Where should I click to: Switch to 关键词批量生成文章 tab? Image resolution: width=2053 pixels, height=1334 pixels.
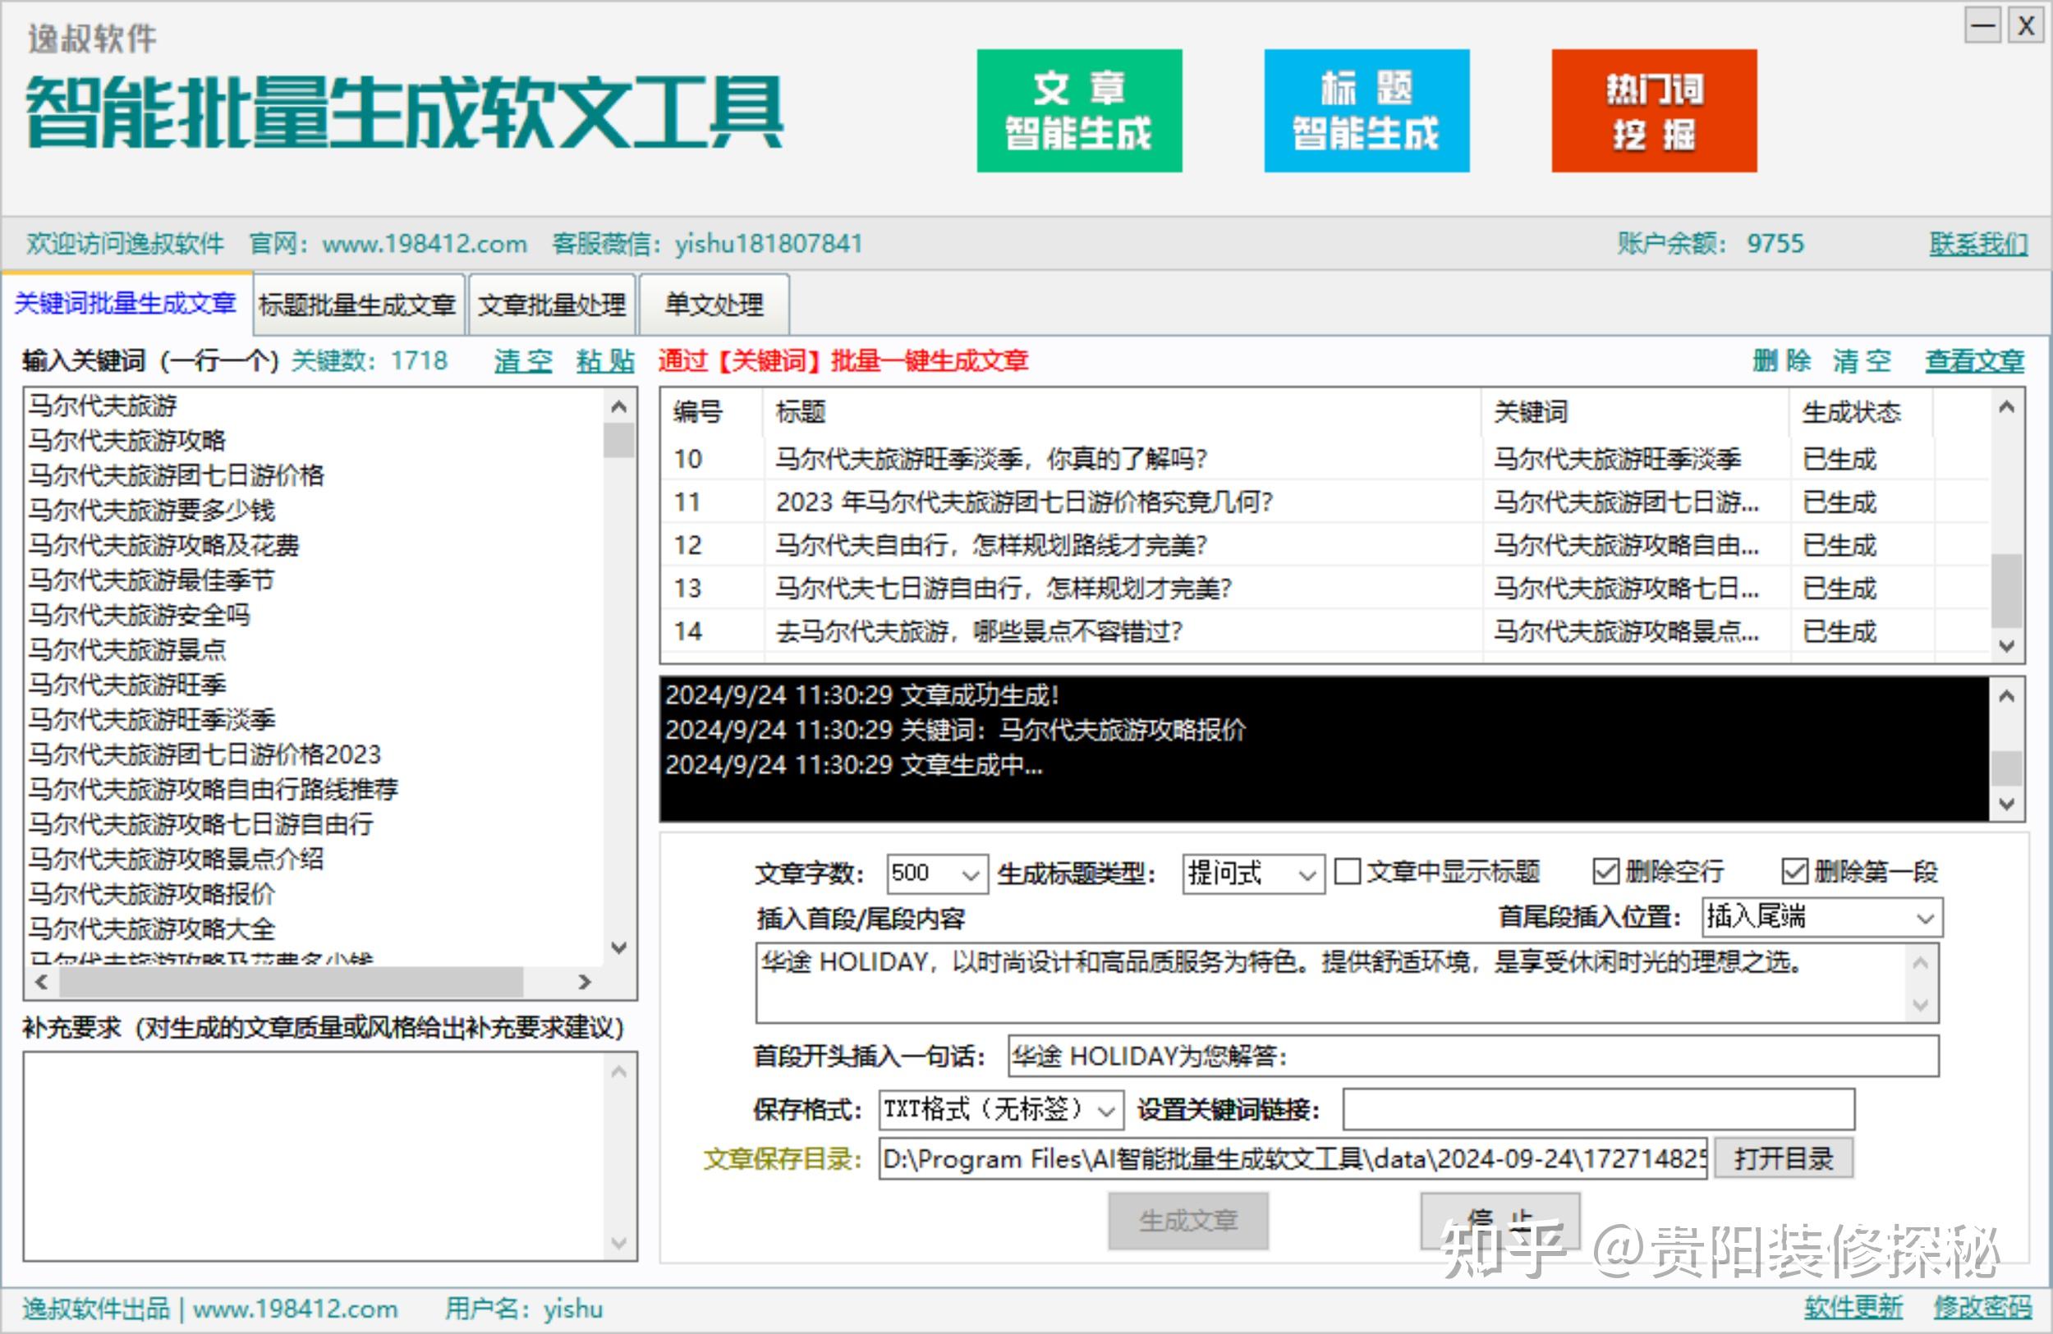(x=126, y=304)
